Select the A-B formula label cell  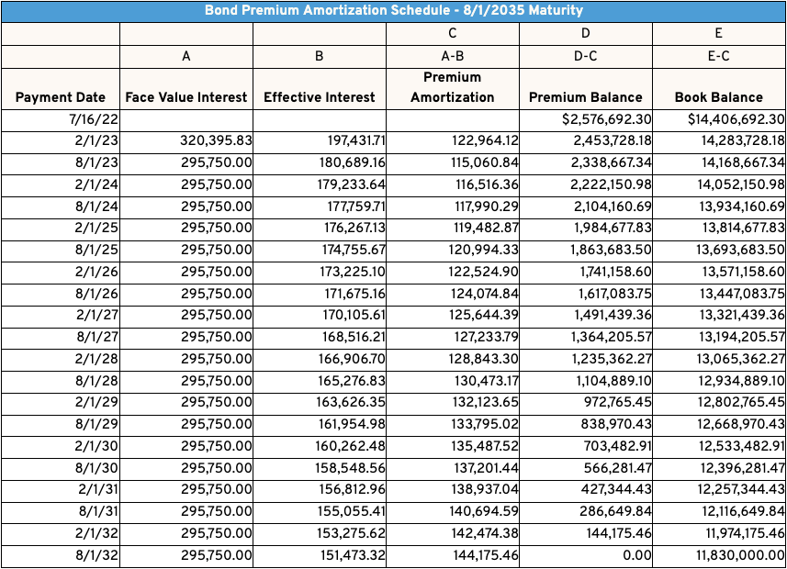point(452,56)
